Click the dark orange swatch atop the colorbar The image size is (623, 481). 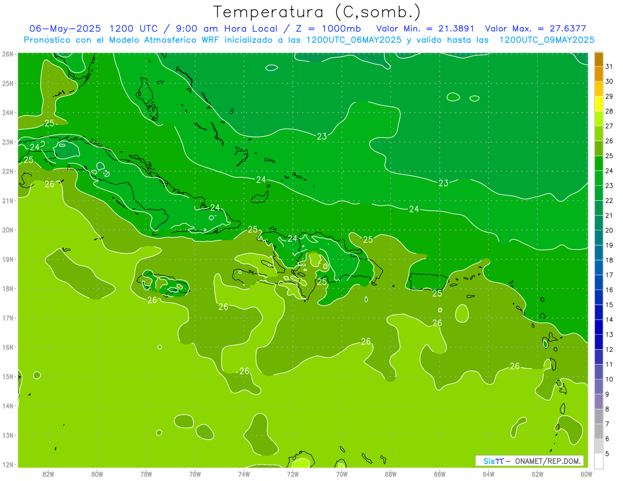599,59
